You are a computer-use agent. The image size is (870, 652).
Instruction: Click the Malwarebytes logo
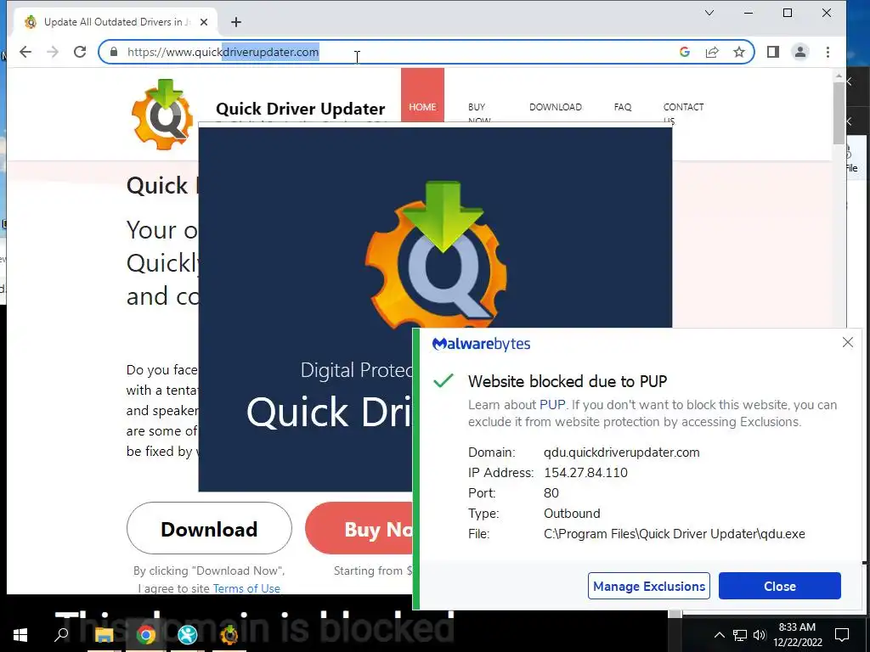click(x=481, y=345)
